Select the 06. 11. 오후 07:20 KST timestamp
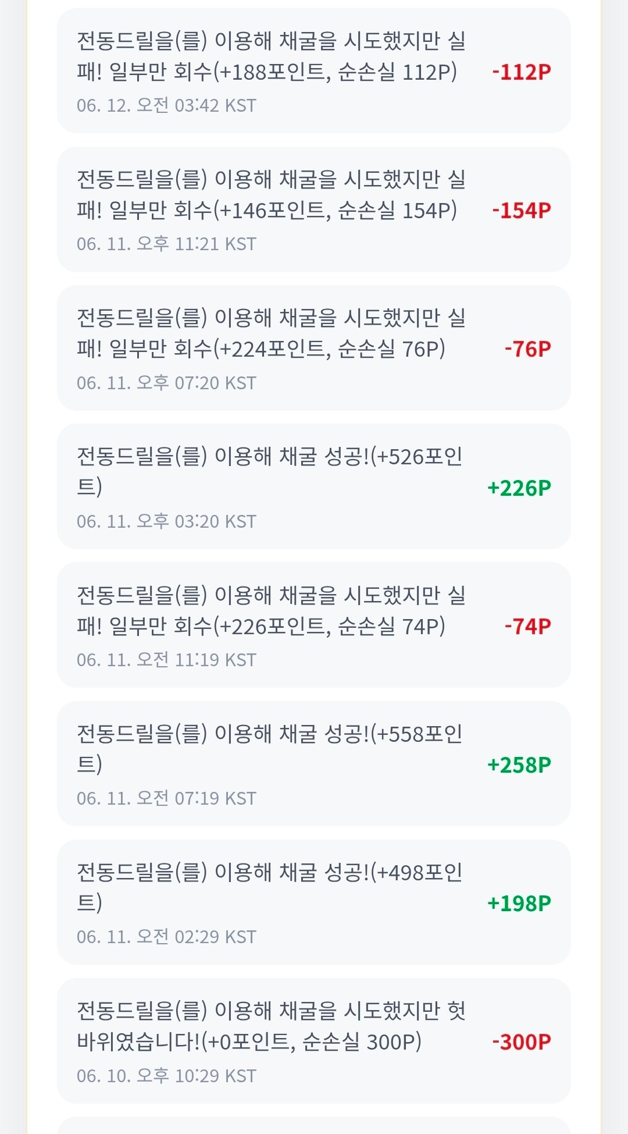The image size is (628, 1134). pos(166,383)
